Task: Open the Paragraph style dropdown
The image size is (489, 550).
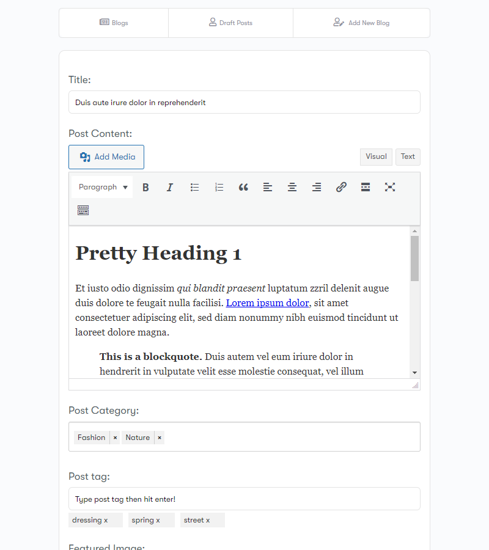Action: click(101, 187)
